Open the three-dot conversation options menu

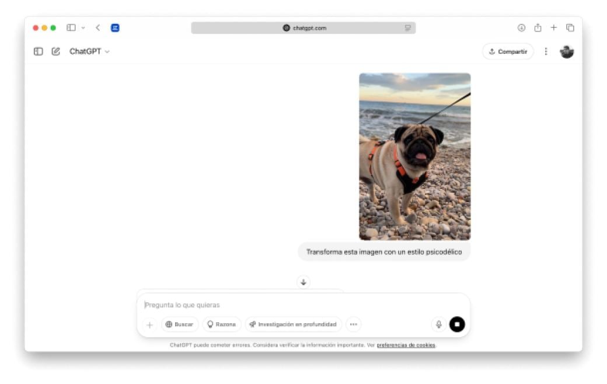tap(546, 51)
